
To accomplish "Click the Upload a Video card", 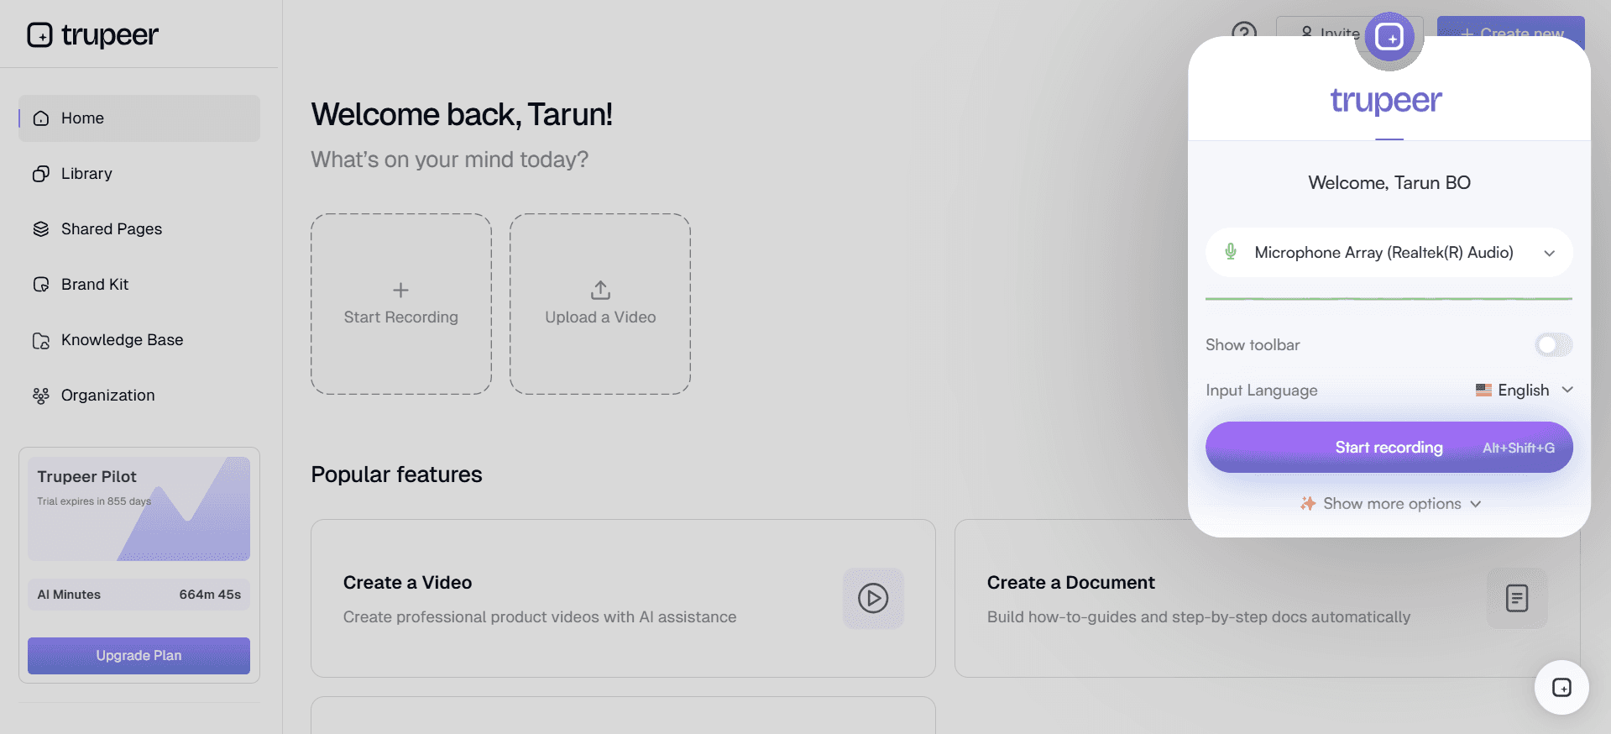I will [x=600, y=304].
